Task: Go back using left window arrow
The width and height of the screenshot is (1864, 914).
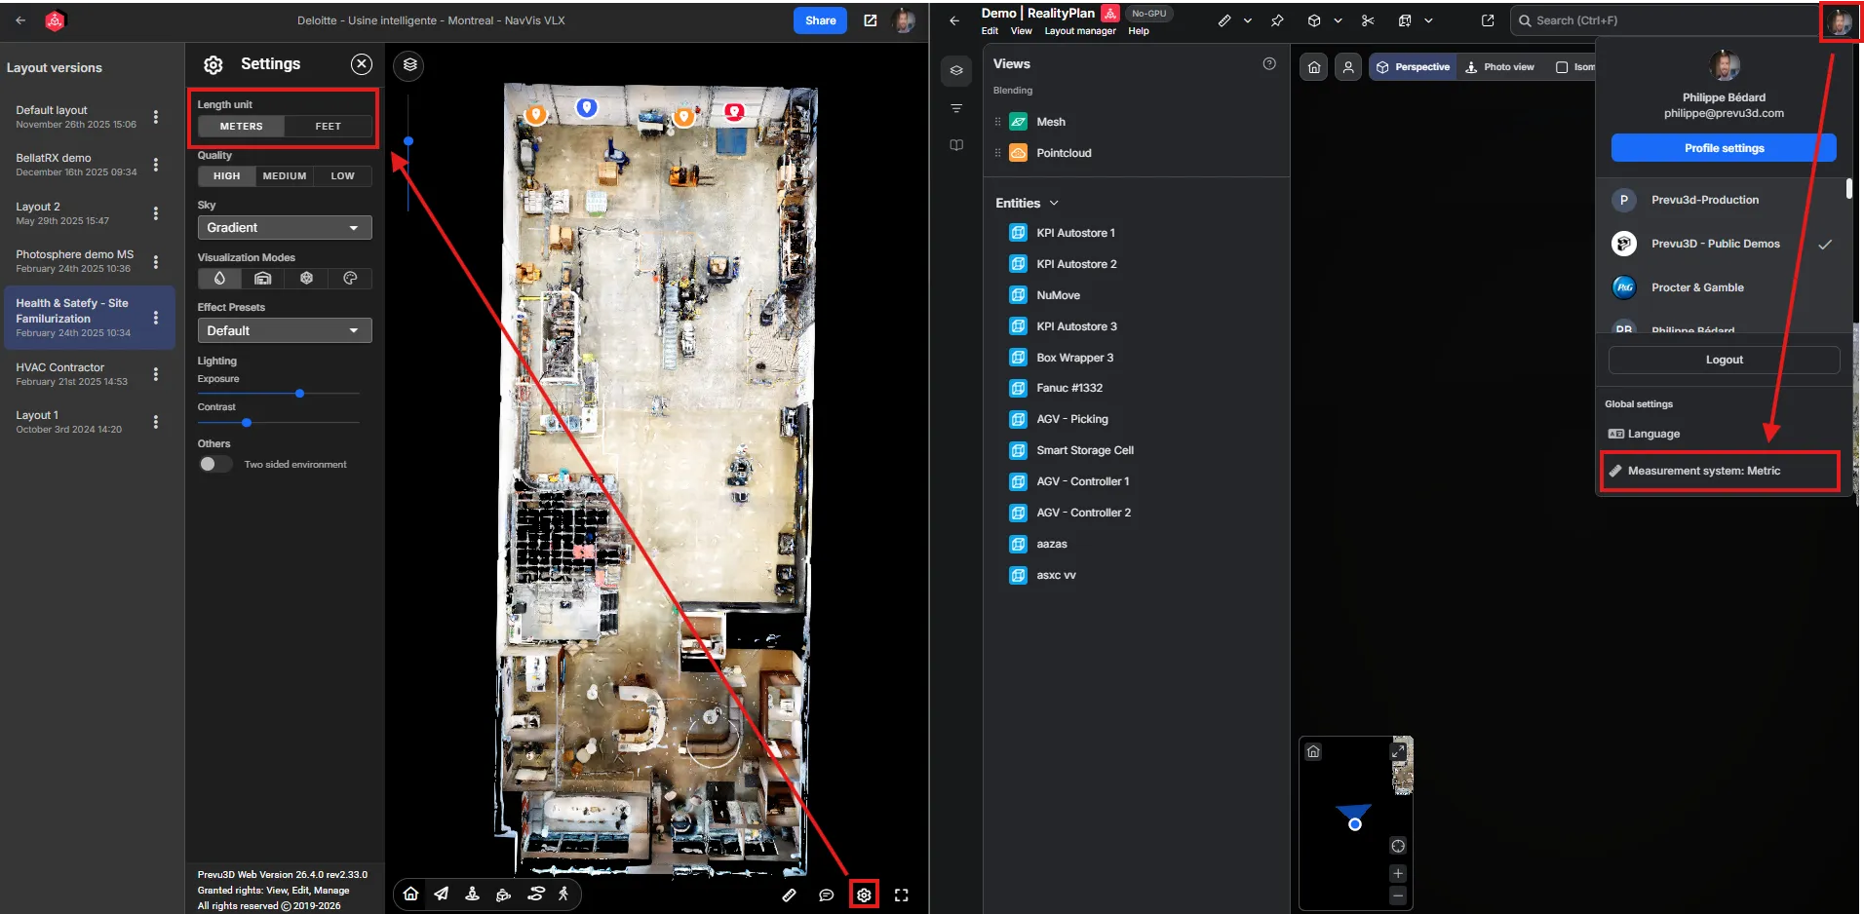Action: [x=20, y=20]
